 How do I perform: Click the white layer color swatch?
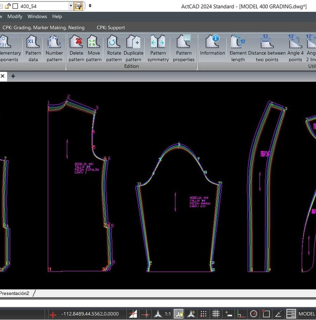15,6
